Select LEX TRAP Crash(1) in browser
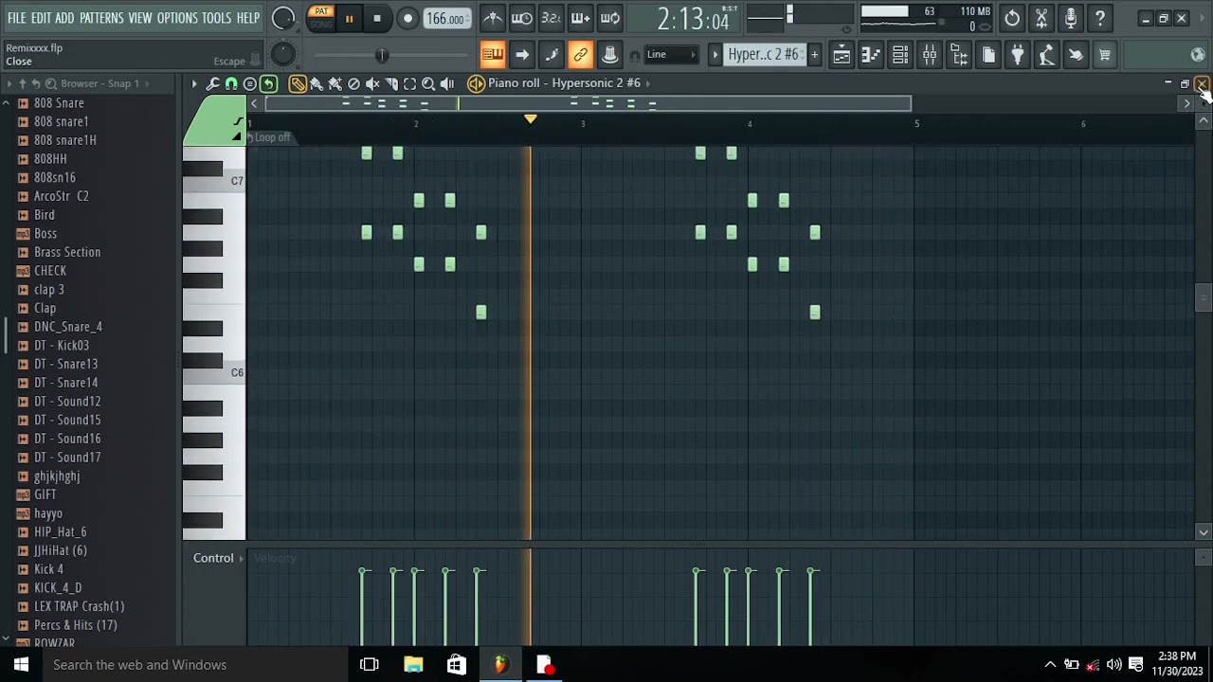This screenshot has height=682, width=1213. (x=79, y=606)
